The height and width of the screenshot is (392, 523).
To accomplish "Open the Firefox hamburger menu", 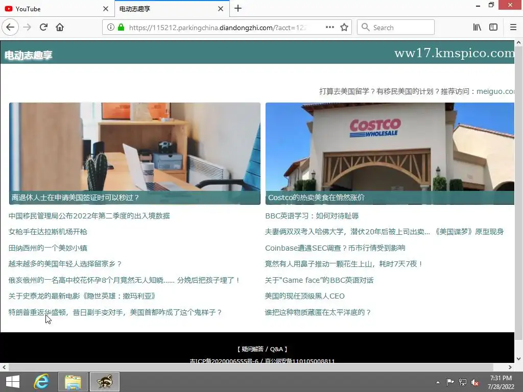I will point(513,28).
